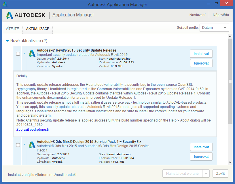This screenshot has width=235, height=184.
Task: Minimize the Application Manager window
Action: click(209, 3)
